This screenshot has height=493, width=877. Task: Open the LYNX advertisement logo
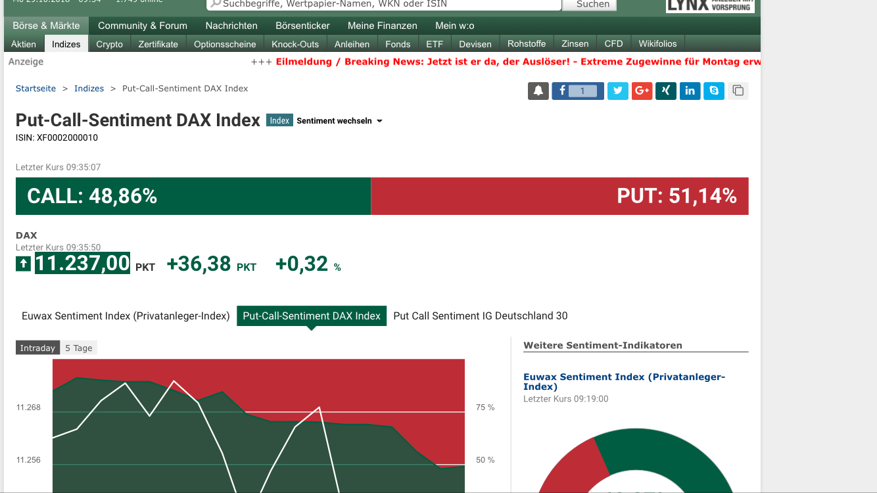point(710,6)
